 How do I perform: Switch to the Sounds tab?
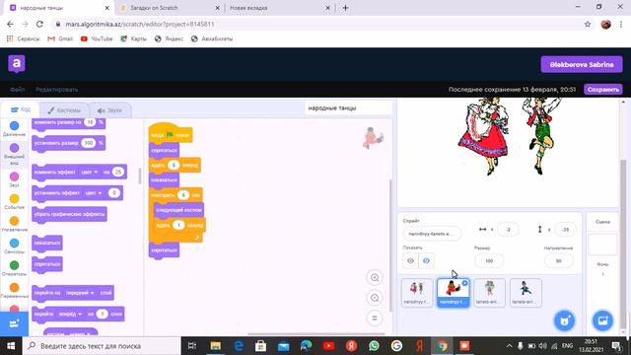109,109
